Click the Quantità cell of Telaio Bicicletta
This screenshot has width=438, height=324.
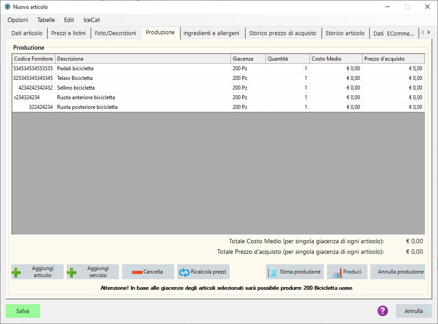(288, 78)
